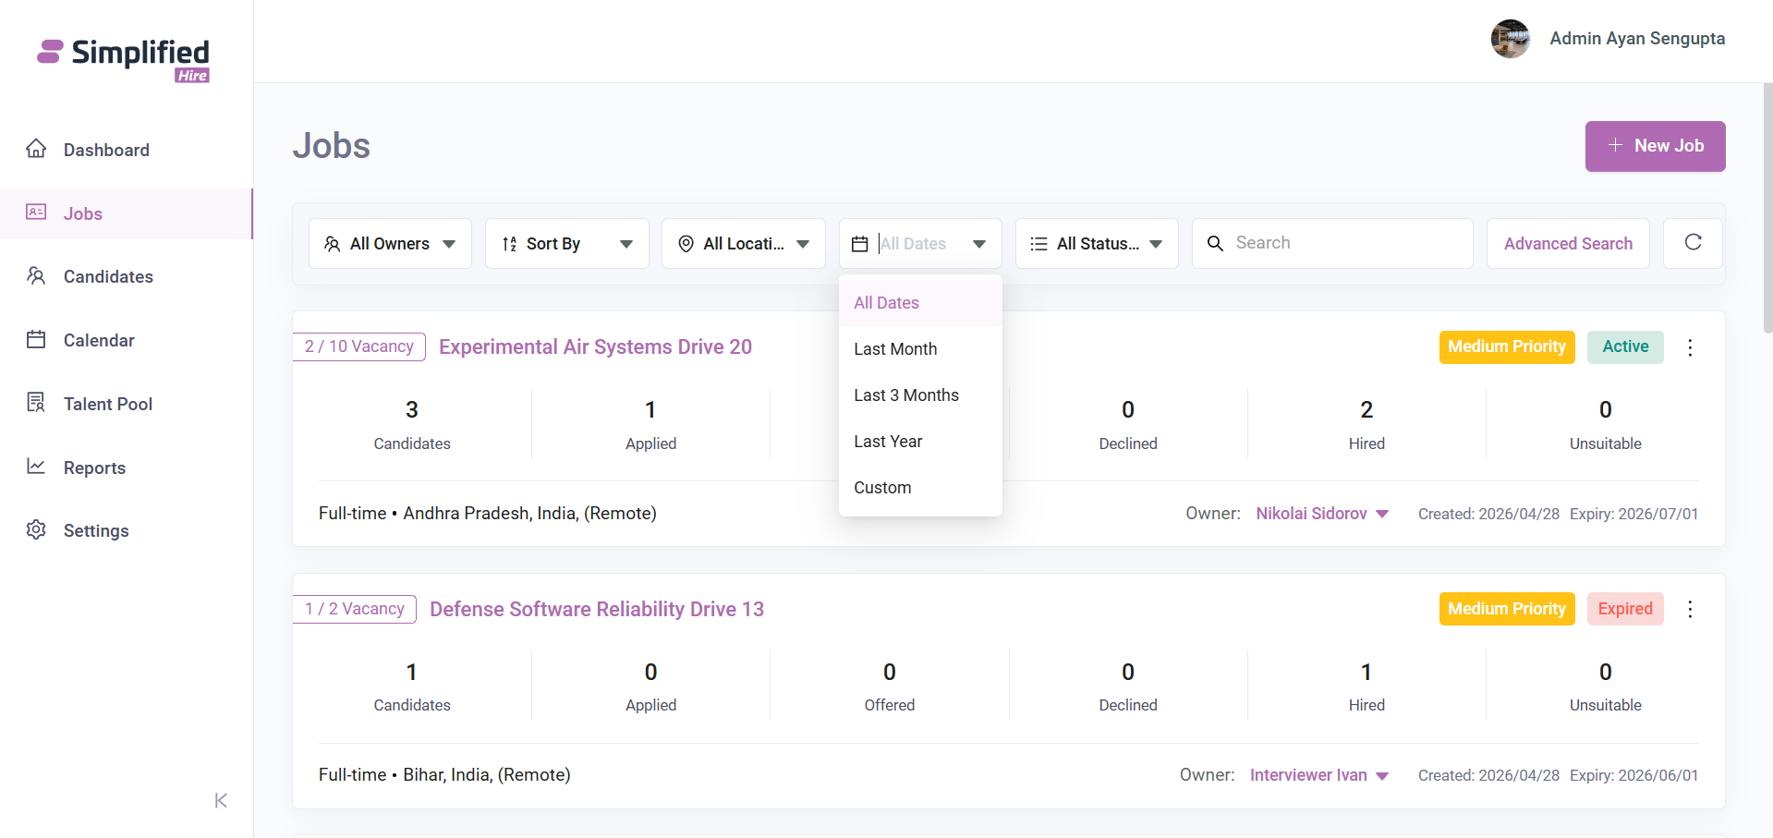This screenshot has width=1773, height=838.
Task: Select Last Month option
Action: pyautogui.click(x=920, y=349)
